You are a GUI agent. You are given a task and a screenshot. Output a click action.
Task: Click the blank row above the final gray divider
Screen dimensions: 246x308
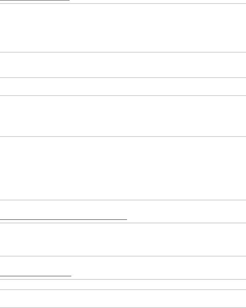[x=123, y=298]
